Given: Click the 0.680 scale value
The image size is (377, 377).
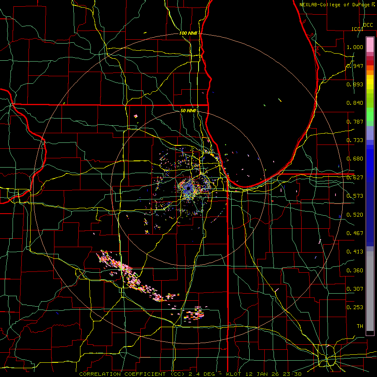Looking at the screenshot, I should coord(355,159).
